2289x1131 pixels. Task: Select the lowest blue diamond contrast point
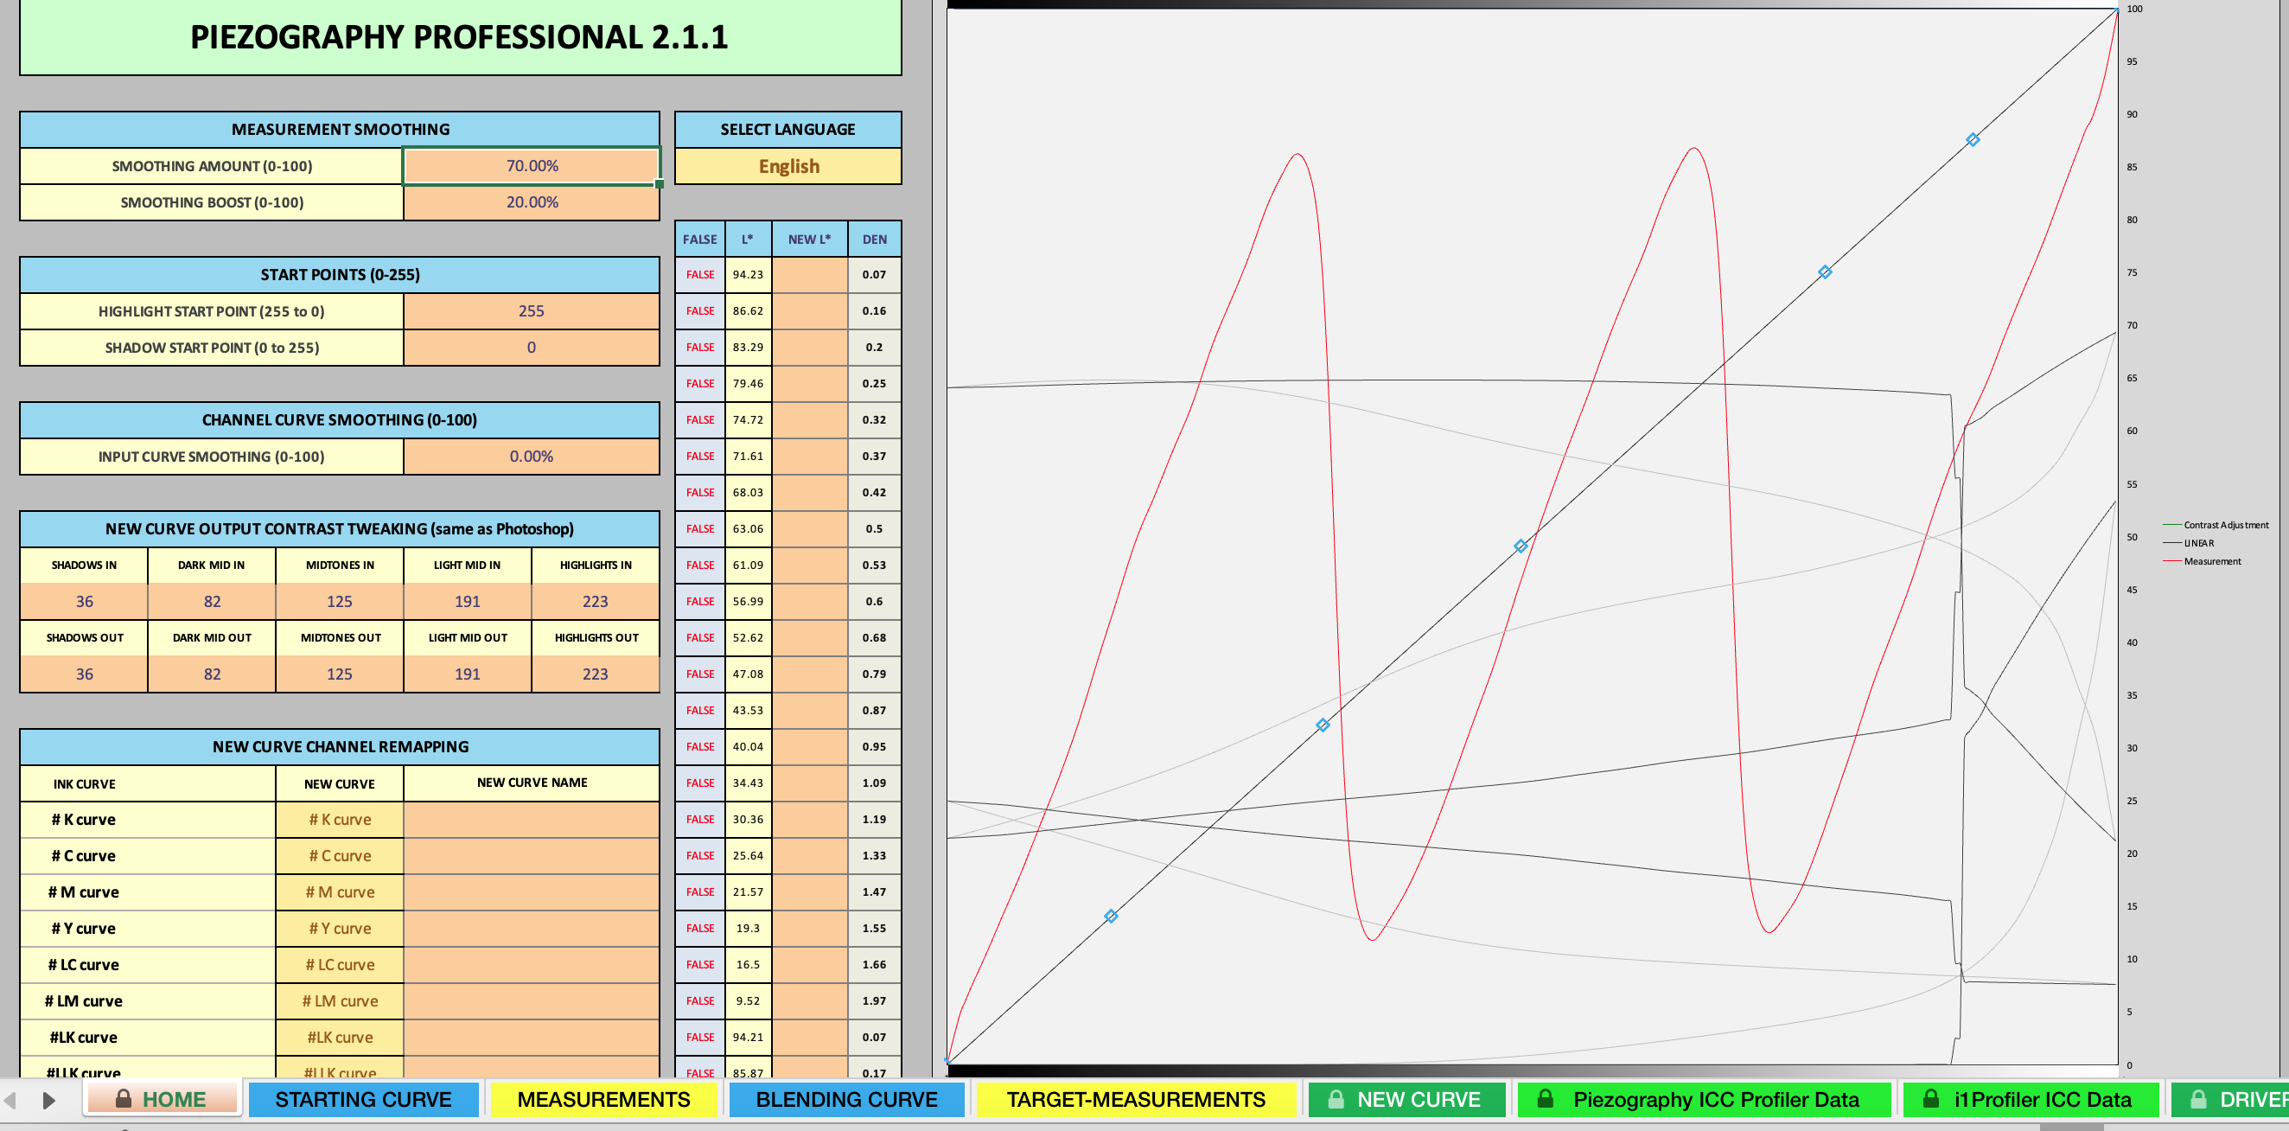[1111, 916]
